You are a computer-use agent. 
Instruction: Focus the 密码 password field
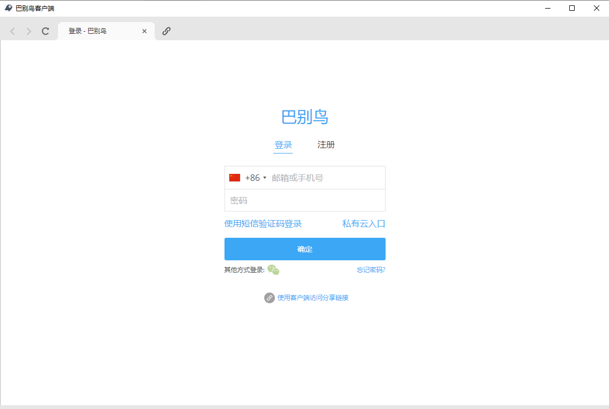point(305,201)
